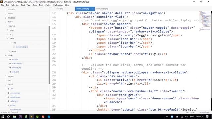The height and width of the screenshot is (119, 212).
Task: Open File Explorer from the taskbar
Action: tap(14, 117)
